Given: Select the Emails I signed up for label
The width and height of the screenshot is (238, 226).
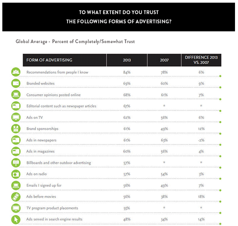Looking at the screenshot, I should coord(44,185).
